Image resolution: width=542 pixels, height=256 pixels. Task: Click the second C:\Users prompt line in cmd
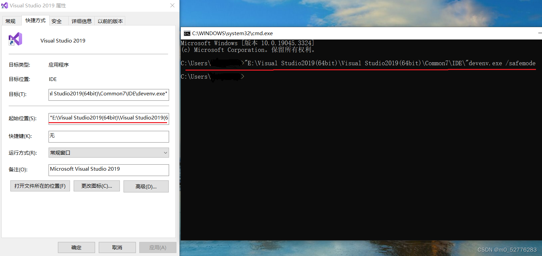pyautogui.click(x=213, y=77)
